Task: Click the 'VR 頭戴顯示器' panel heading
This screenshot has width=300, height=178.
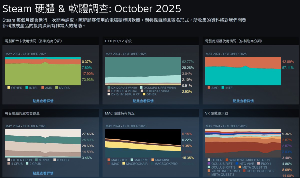Action: click(x=216, y=113)
